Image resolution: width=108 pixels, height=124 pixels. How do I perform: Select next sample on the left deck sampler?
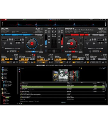pyautogui.click(x=19, y=43)
